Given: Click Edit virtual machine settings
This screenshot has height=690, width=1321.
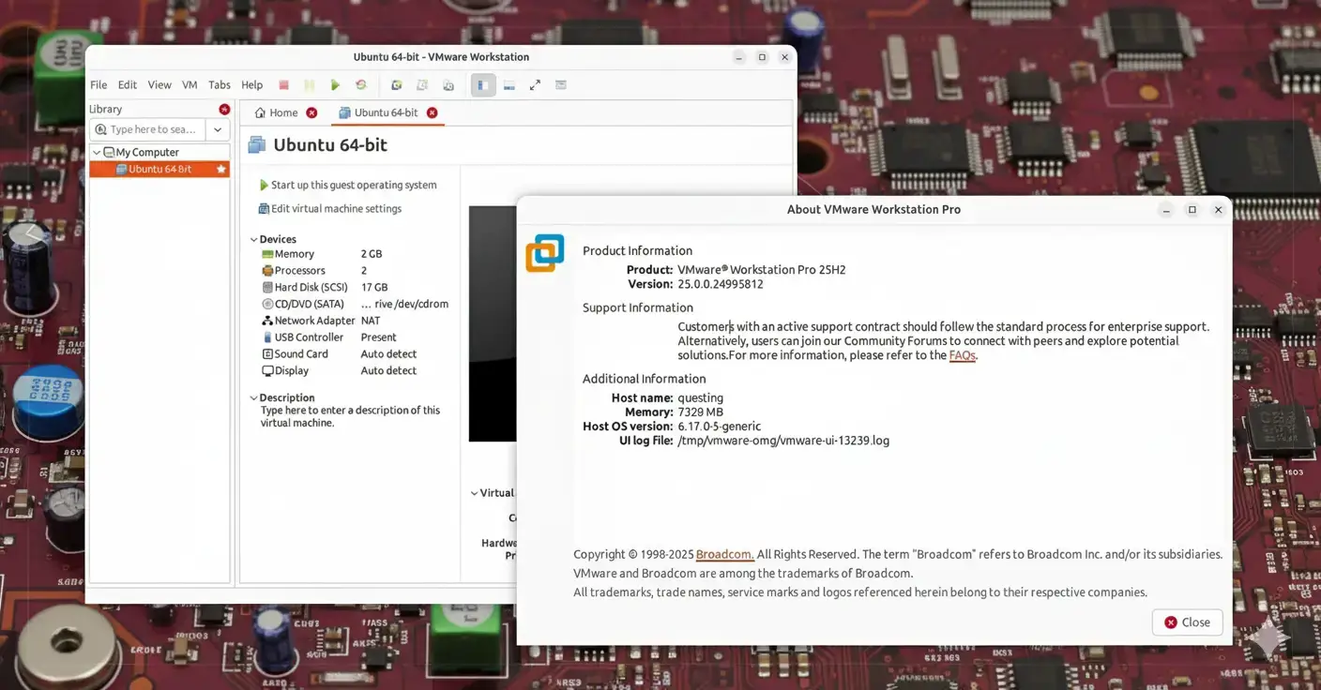Looking at the screenshot, I should pyautogui.click(x=335, y=209).
